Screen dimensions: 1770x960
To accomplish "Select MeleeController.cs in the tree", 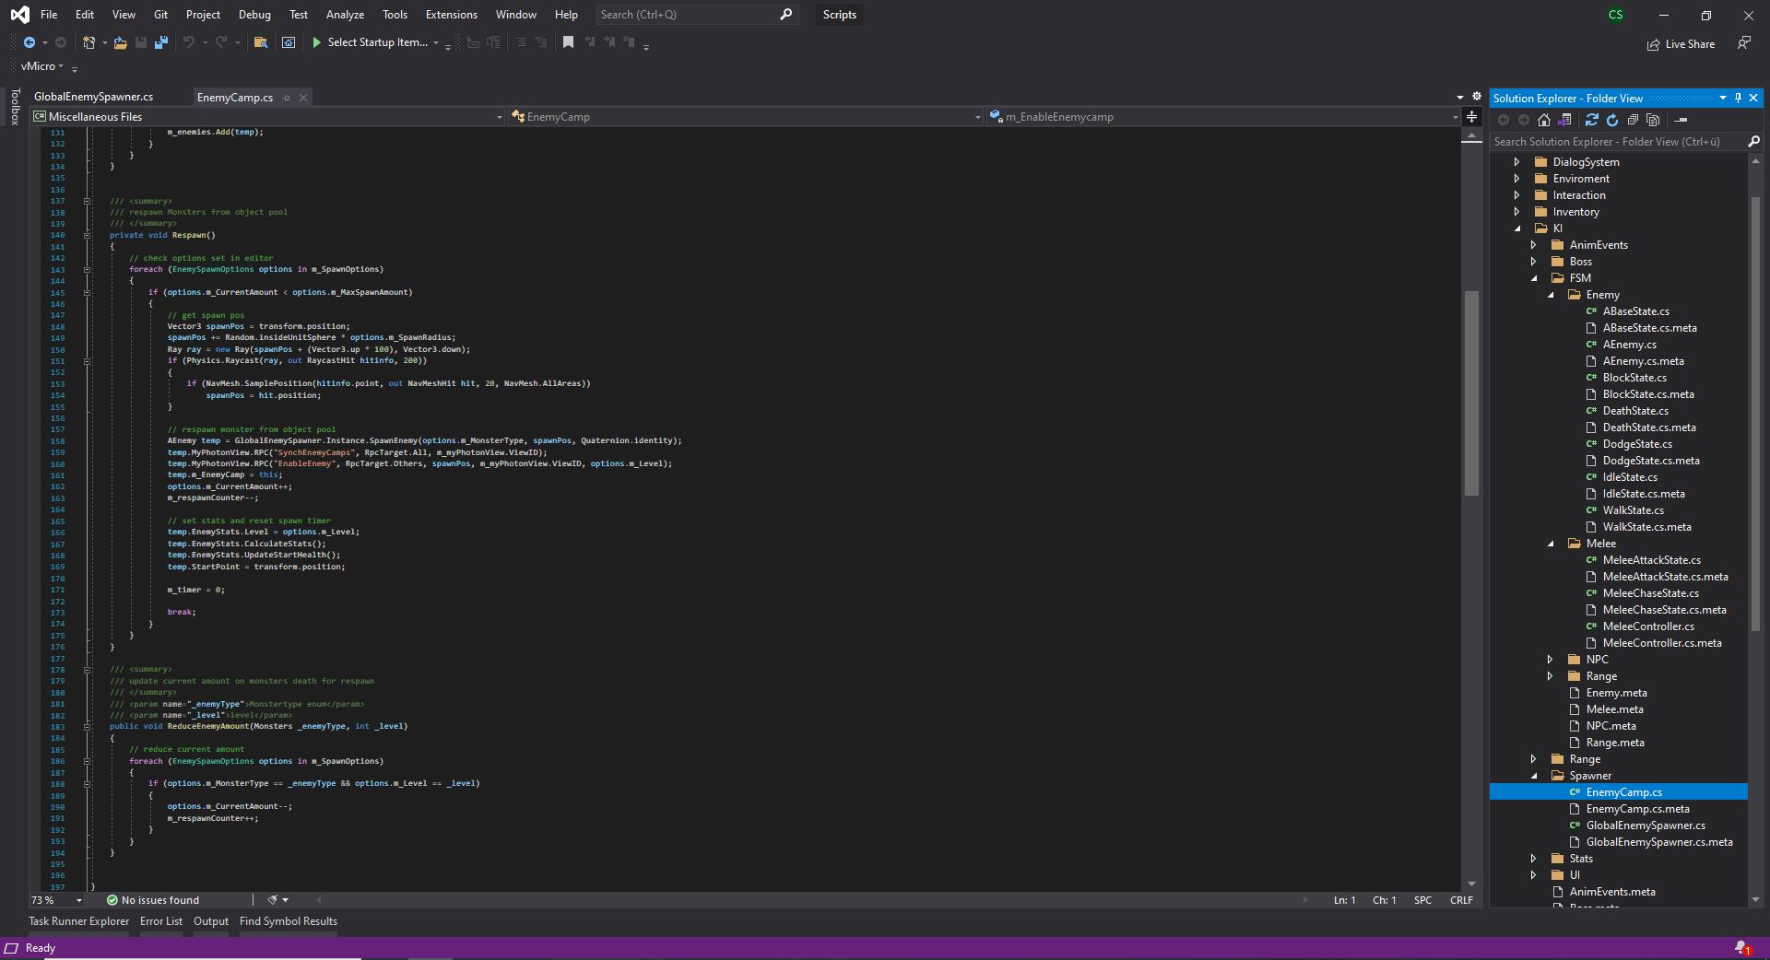I will pos(1648,626).
